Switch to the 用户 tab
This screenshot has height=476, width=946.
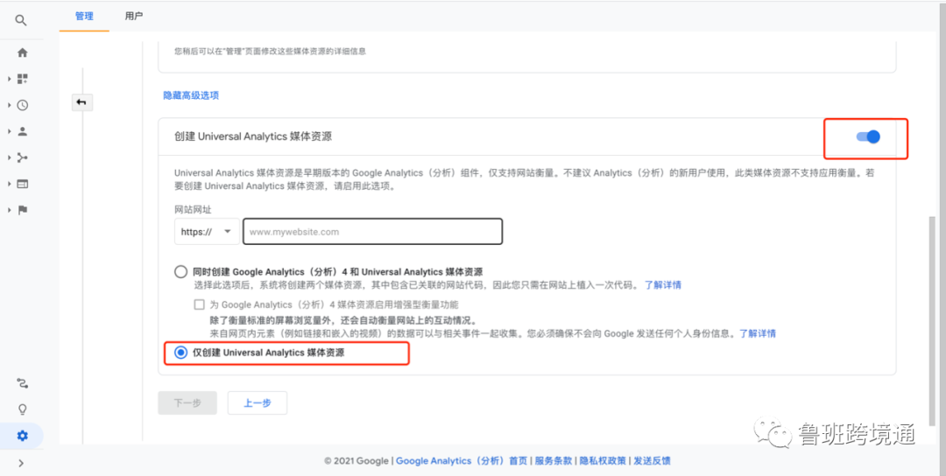pyautogui.click(x=134, y=17)
